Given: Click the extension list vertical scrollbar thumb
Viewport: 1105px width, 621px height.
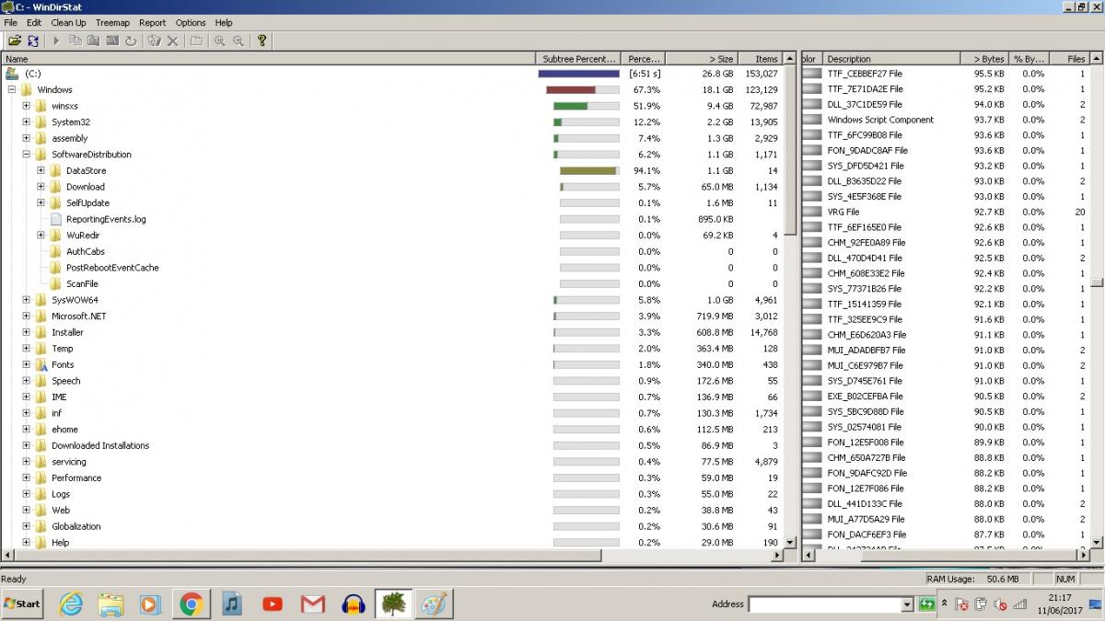Looking at the screenshot, I should click(x=1097, y=283).
